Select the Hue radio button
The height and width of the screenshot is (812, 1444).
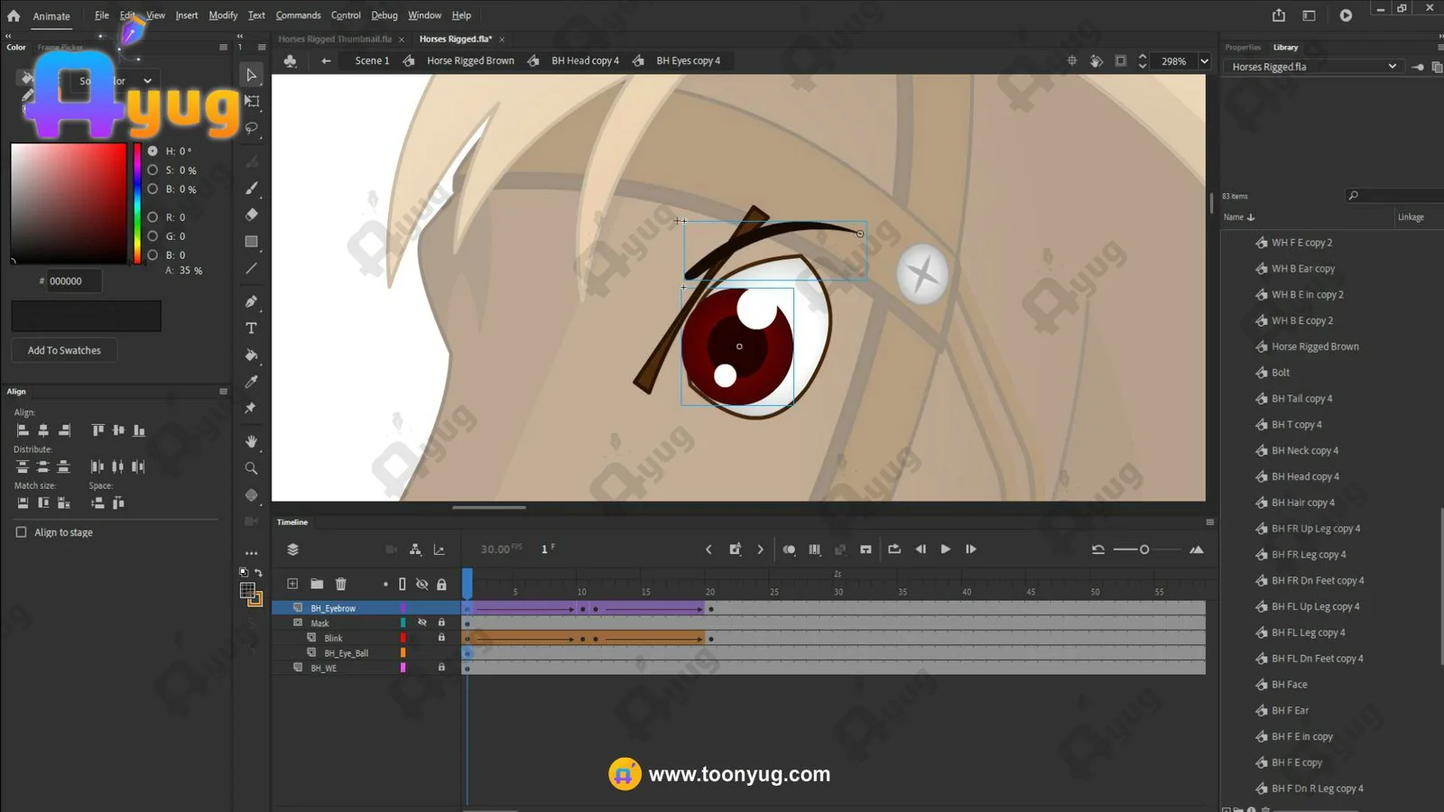[153, 152]
